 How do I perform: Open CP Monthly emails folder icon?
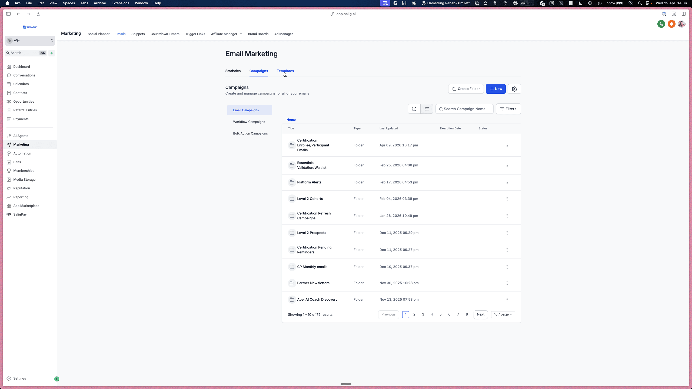click(x=292, y=267)
